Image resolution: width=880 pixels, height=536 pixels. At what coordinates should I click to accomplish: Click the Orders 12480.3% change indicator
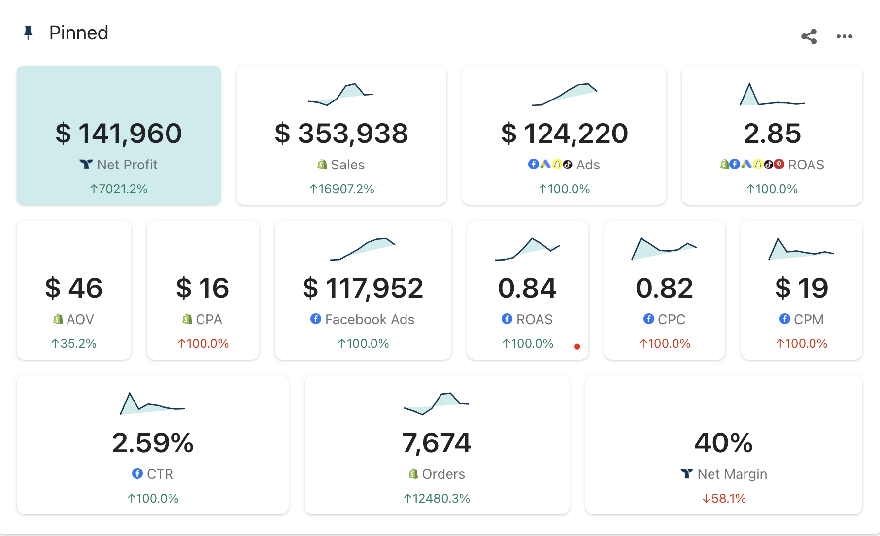coord(437,498)
